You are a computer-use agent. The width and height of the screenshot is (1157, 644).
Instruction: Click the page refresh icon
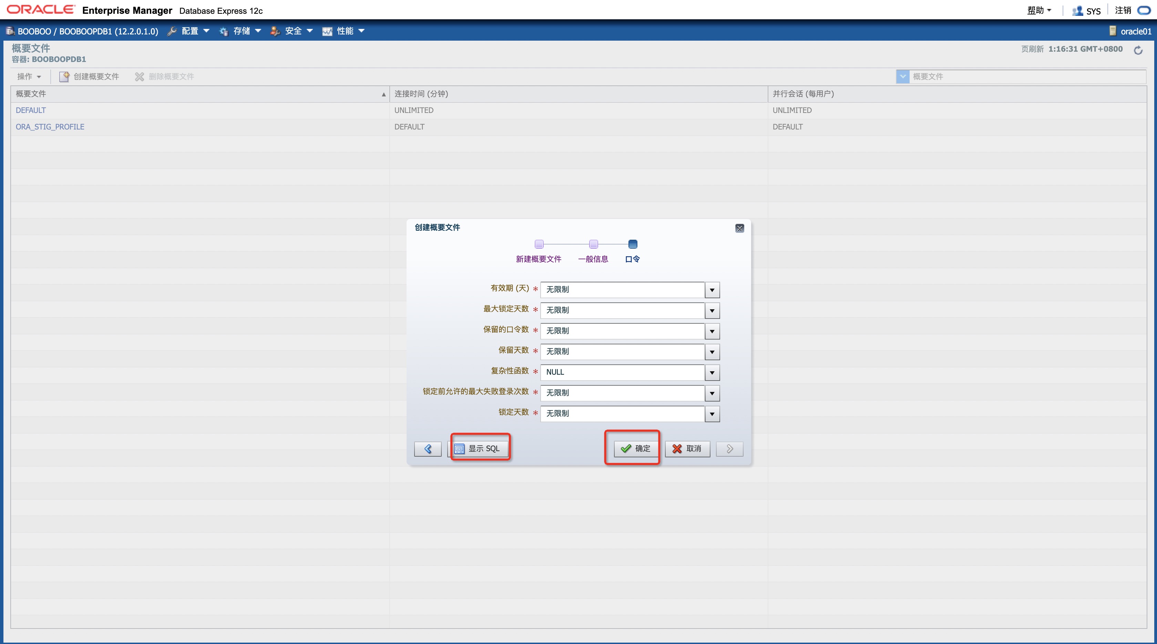click(1138, 50)
